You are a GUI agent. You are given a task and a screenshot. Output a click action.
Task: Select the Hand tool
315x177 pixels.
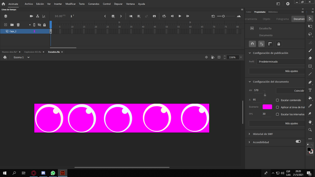tap(310, 122)
